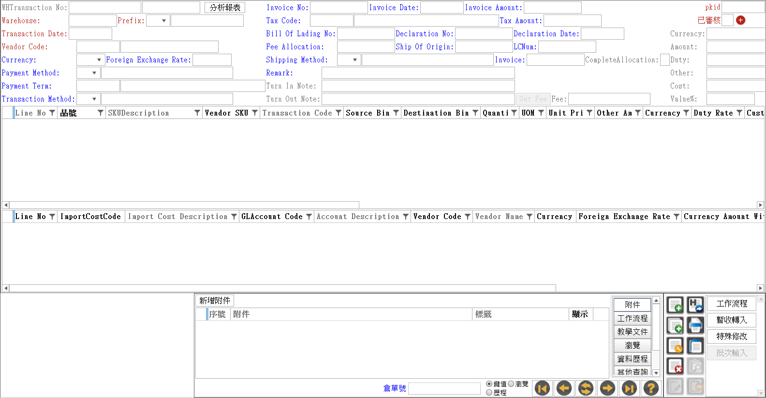Click the 新增附件 button
The image size is (766, 398).
pos(215,301)
